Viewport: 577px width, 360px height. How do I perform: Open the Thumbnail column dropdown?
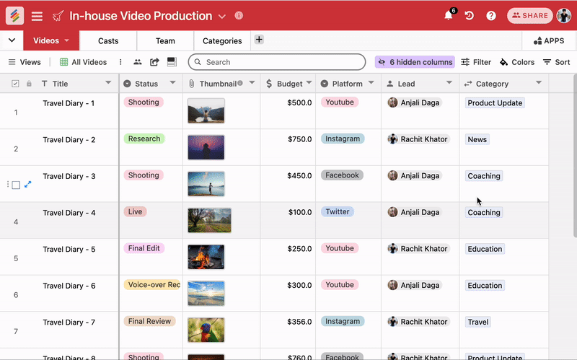[252, 82]
